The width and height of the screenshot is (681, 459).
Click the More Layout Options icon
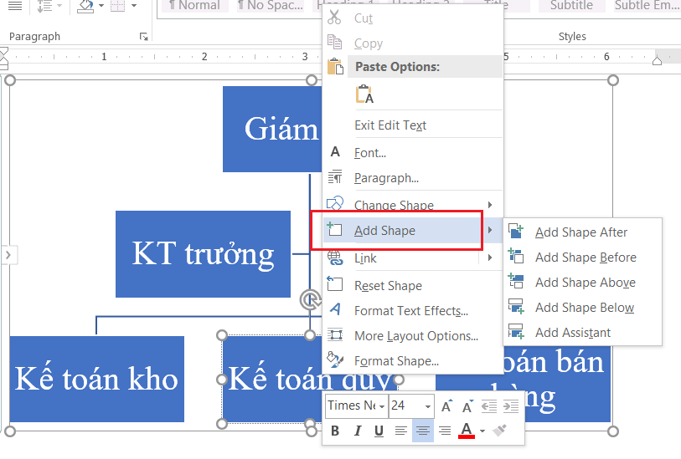(x=335, y=334)
